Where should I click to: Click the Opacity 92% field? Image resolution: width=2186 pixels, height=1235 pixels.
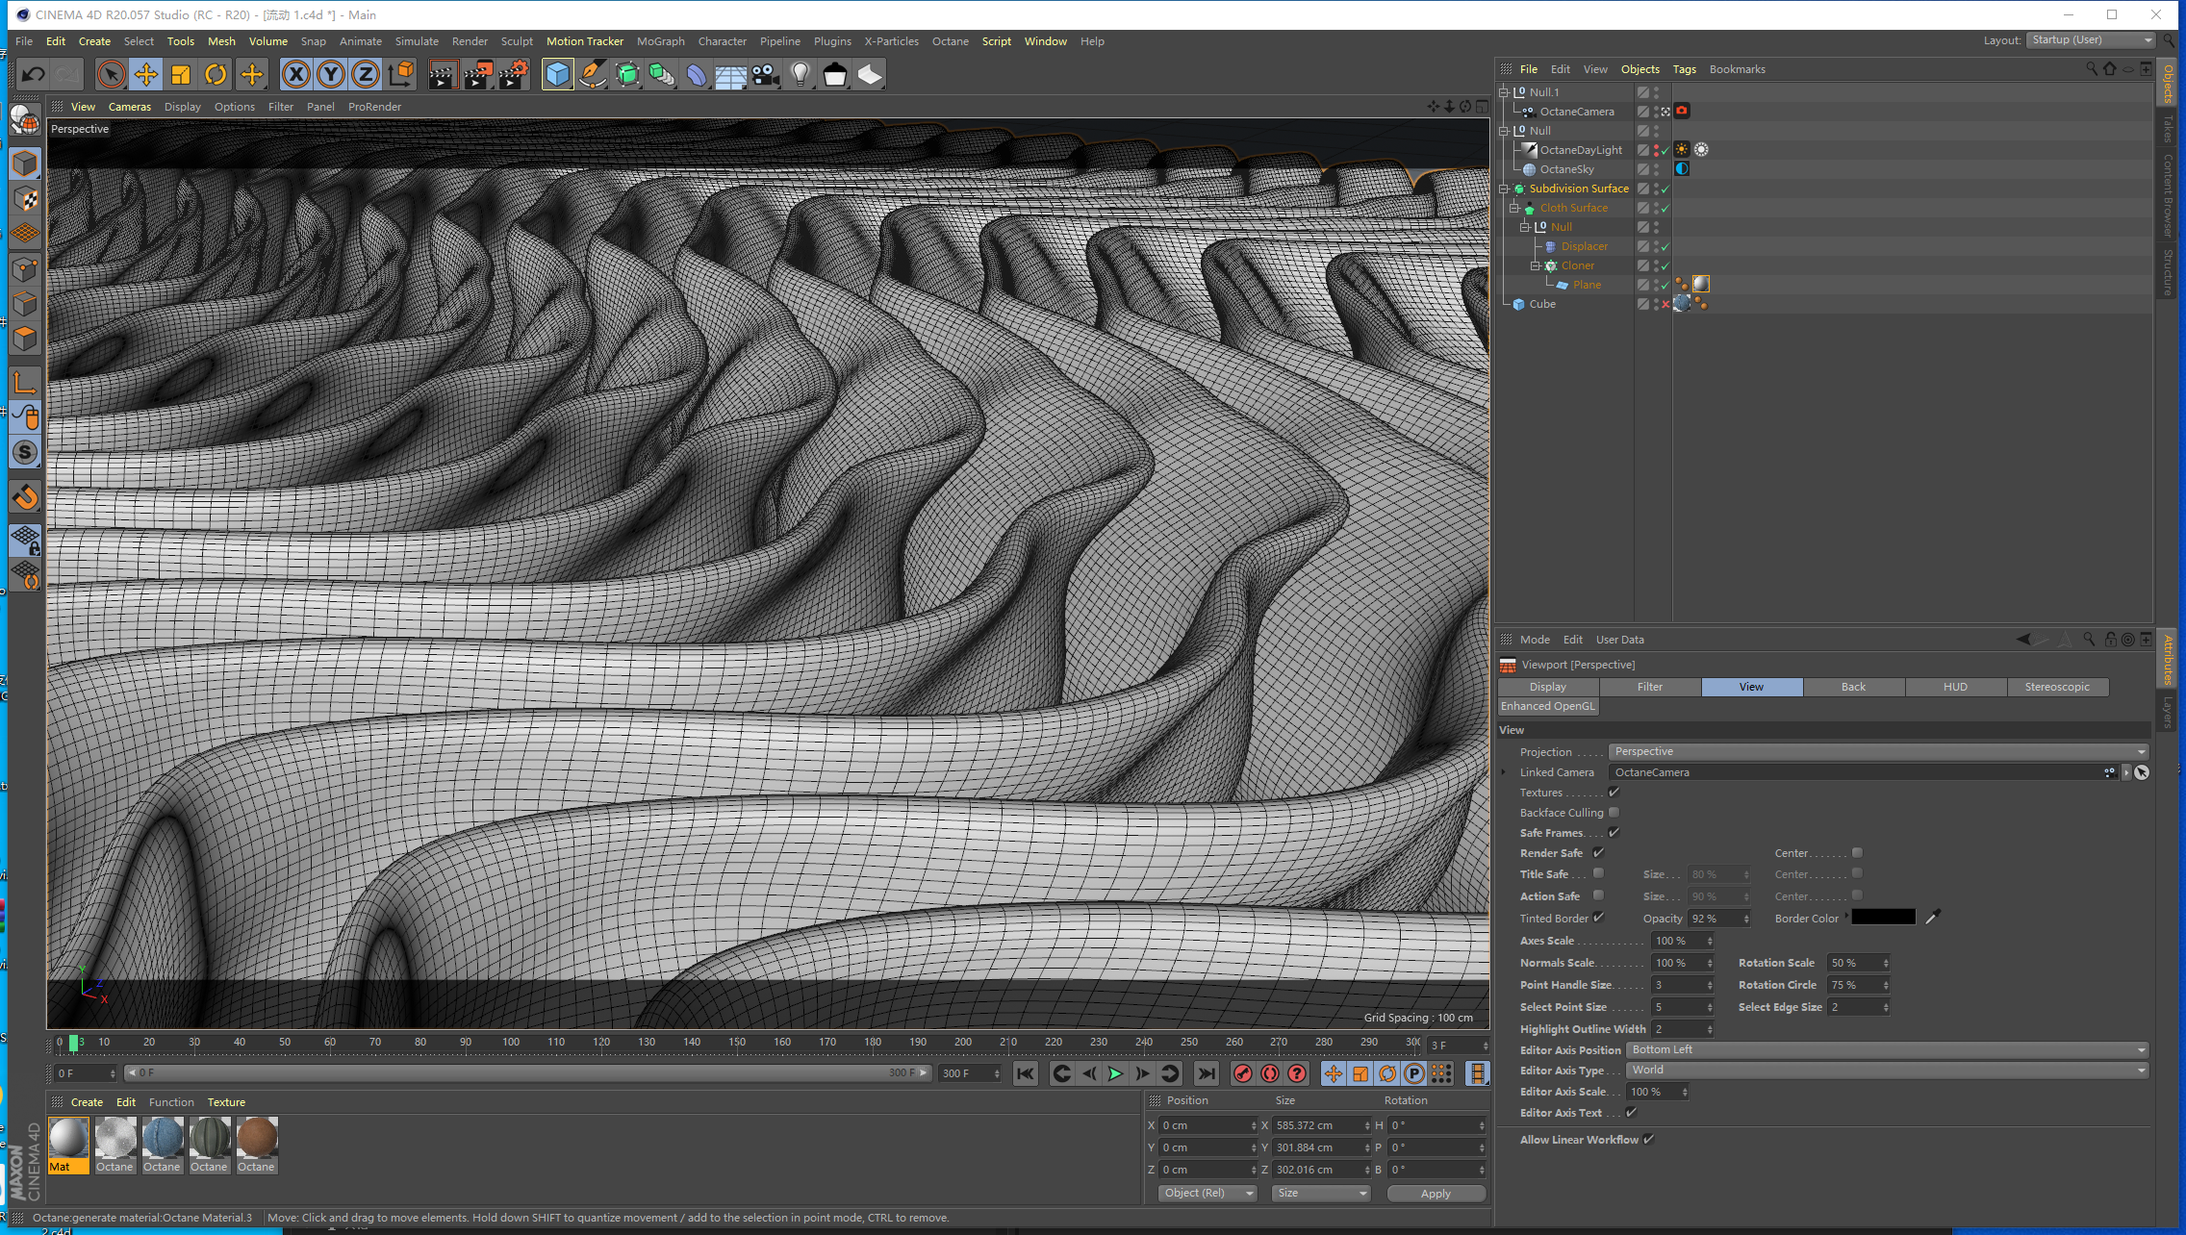[x=1720, y=919]
